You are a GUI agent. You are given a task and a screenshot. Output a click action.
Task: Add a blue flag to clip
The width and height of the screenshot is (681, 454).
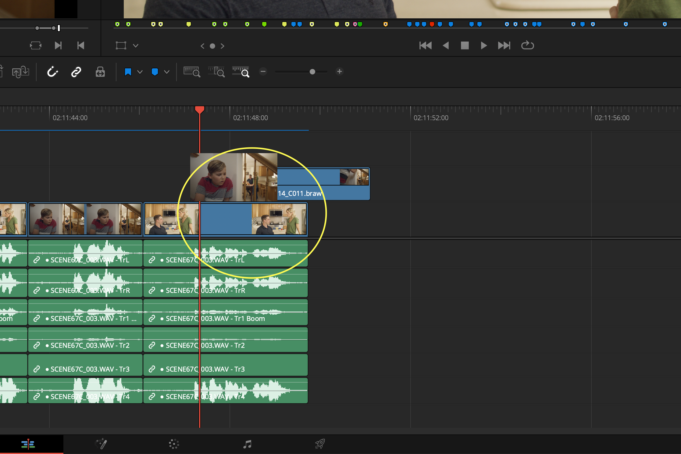tap(128, 72)
